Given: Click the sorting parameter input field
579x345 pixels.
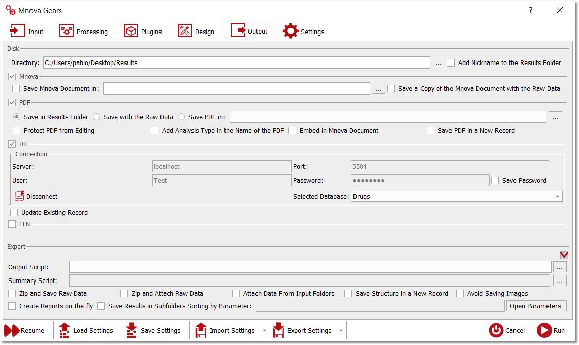Looking at the screenshot, I should [x=380, y=306].
